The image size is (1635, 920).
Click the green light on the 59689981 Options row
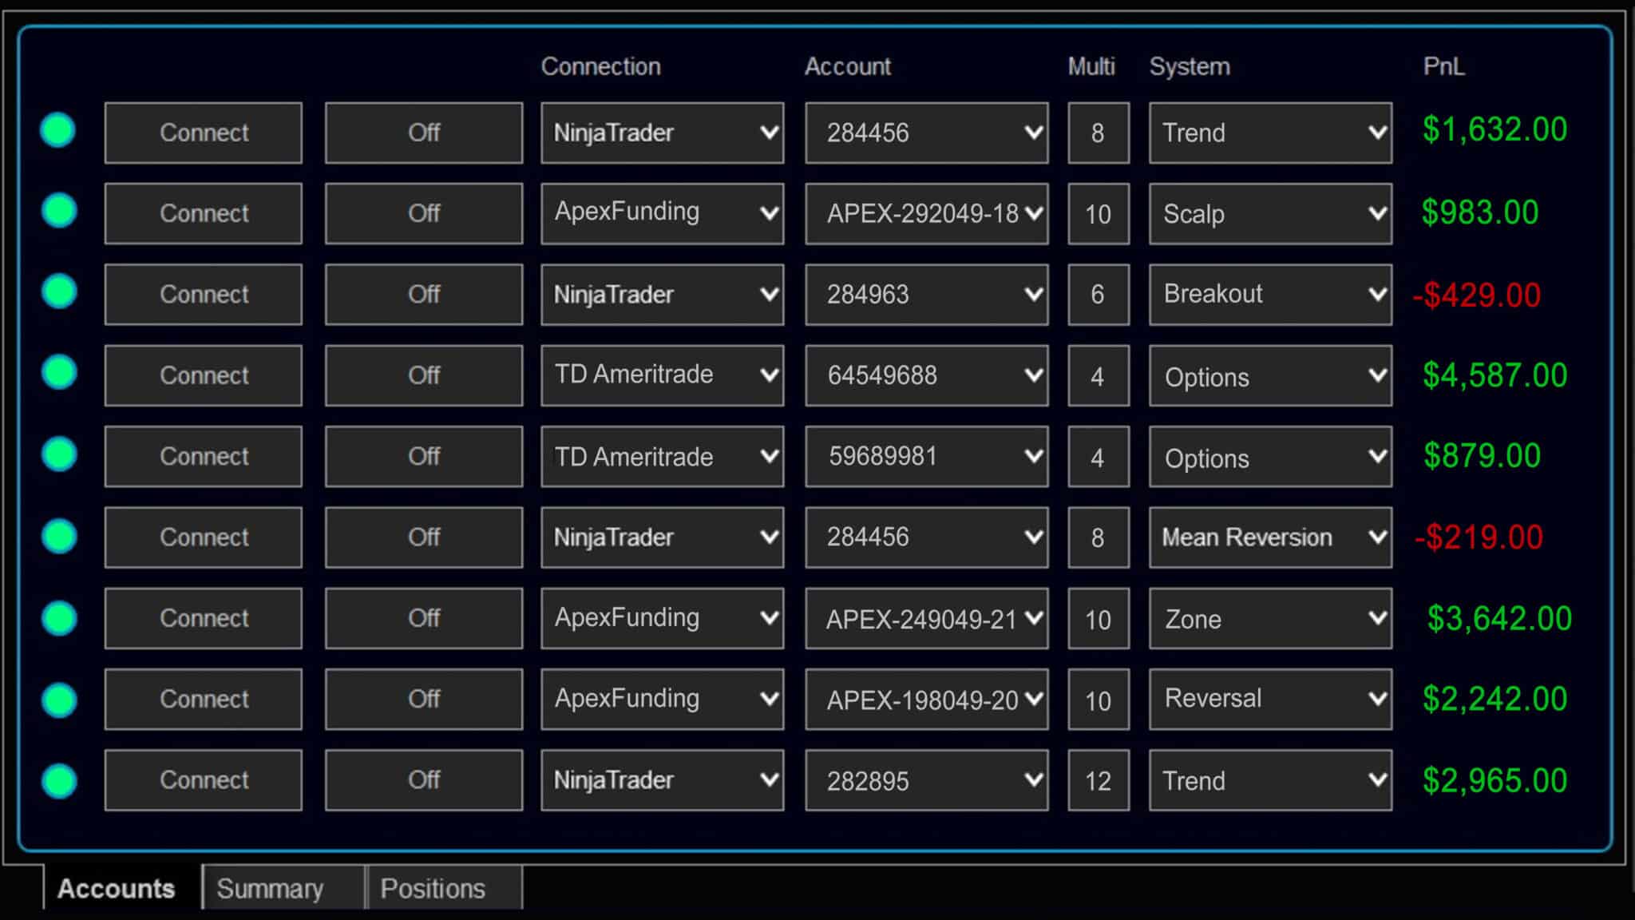click(58, 456)
